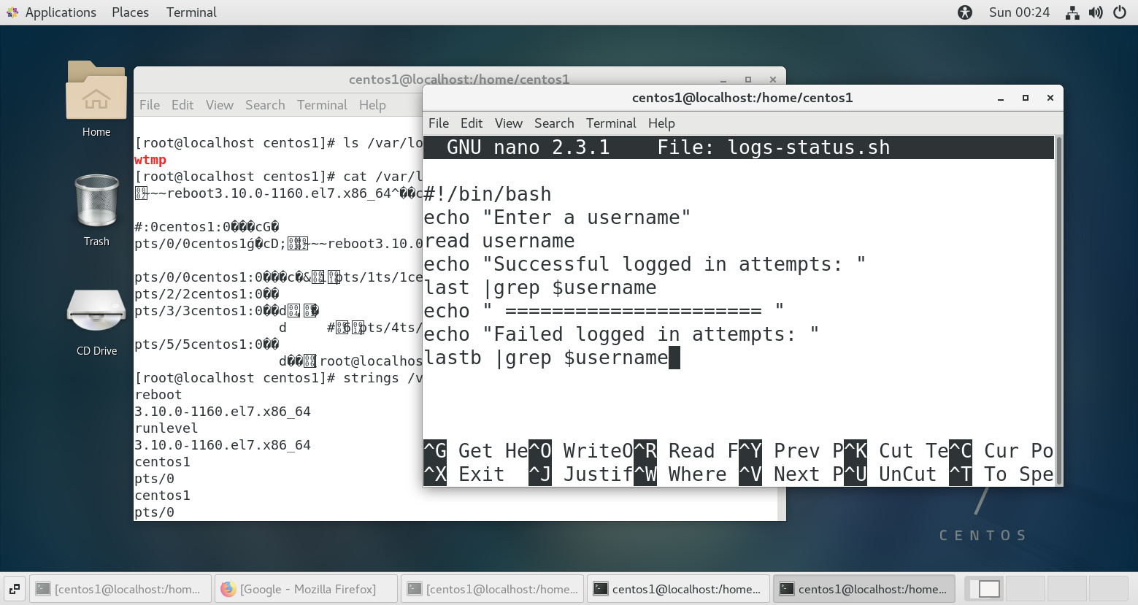Select the second workspace in the switcher
This screenshot has height=605, width=1138.
[x=1026, y=589]
